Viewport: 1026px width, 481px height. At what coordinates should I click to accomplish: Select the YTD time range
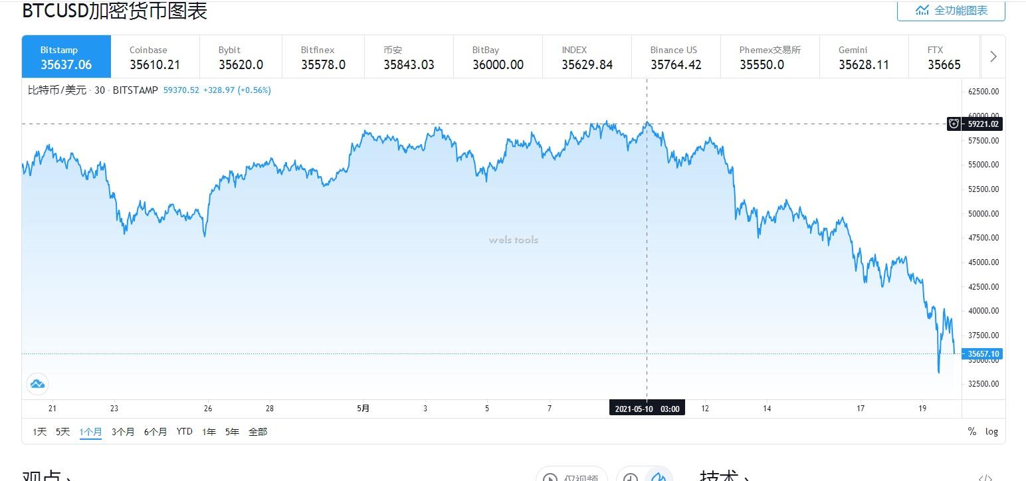(x=184, y=432)
